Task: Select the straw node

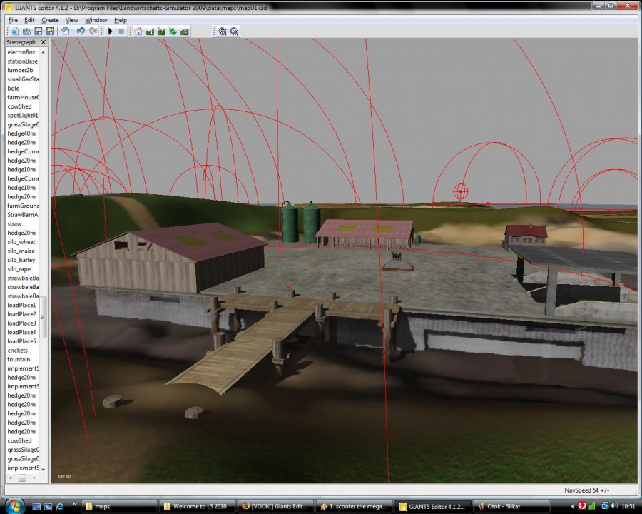Action: click(14, 223)
